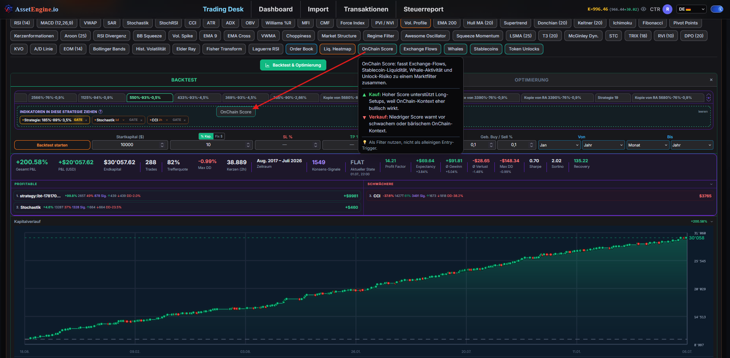This screenshot has width=730, height=358.
Task: Click the Whales indicator button
Action: (455, 49)
